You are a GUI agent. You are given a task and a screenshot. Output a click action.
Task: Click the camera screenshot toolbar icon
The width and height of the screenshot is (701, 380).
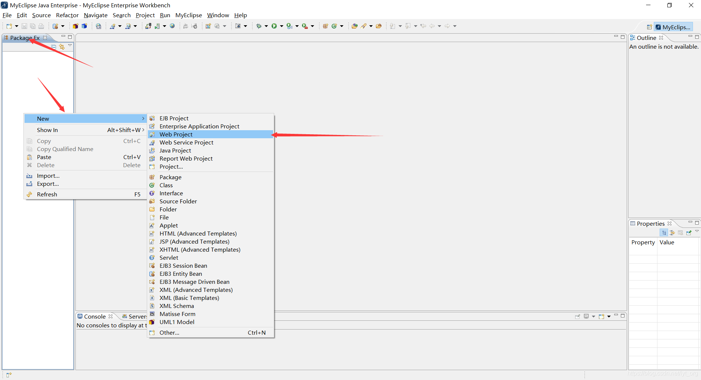pos(238,26)
